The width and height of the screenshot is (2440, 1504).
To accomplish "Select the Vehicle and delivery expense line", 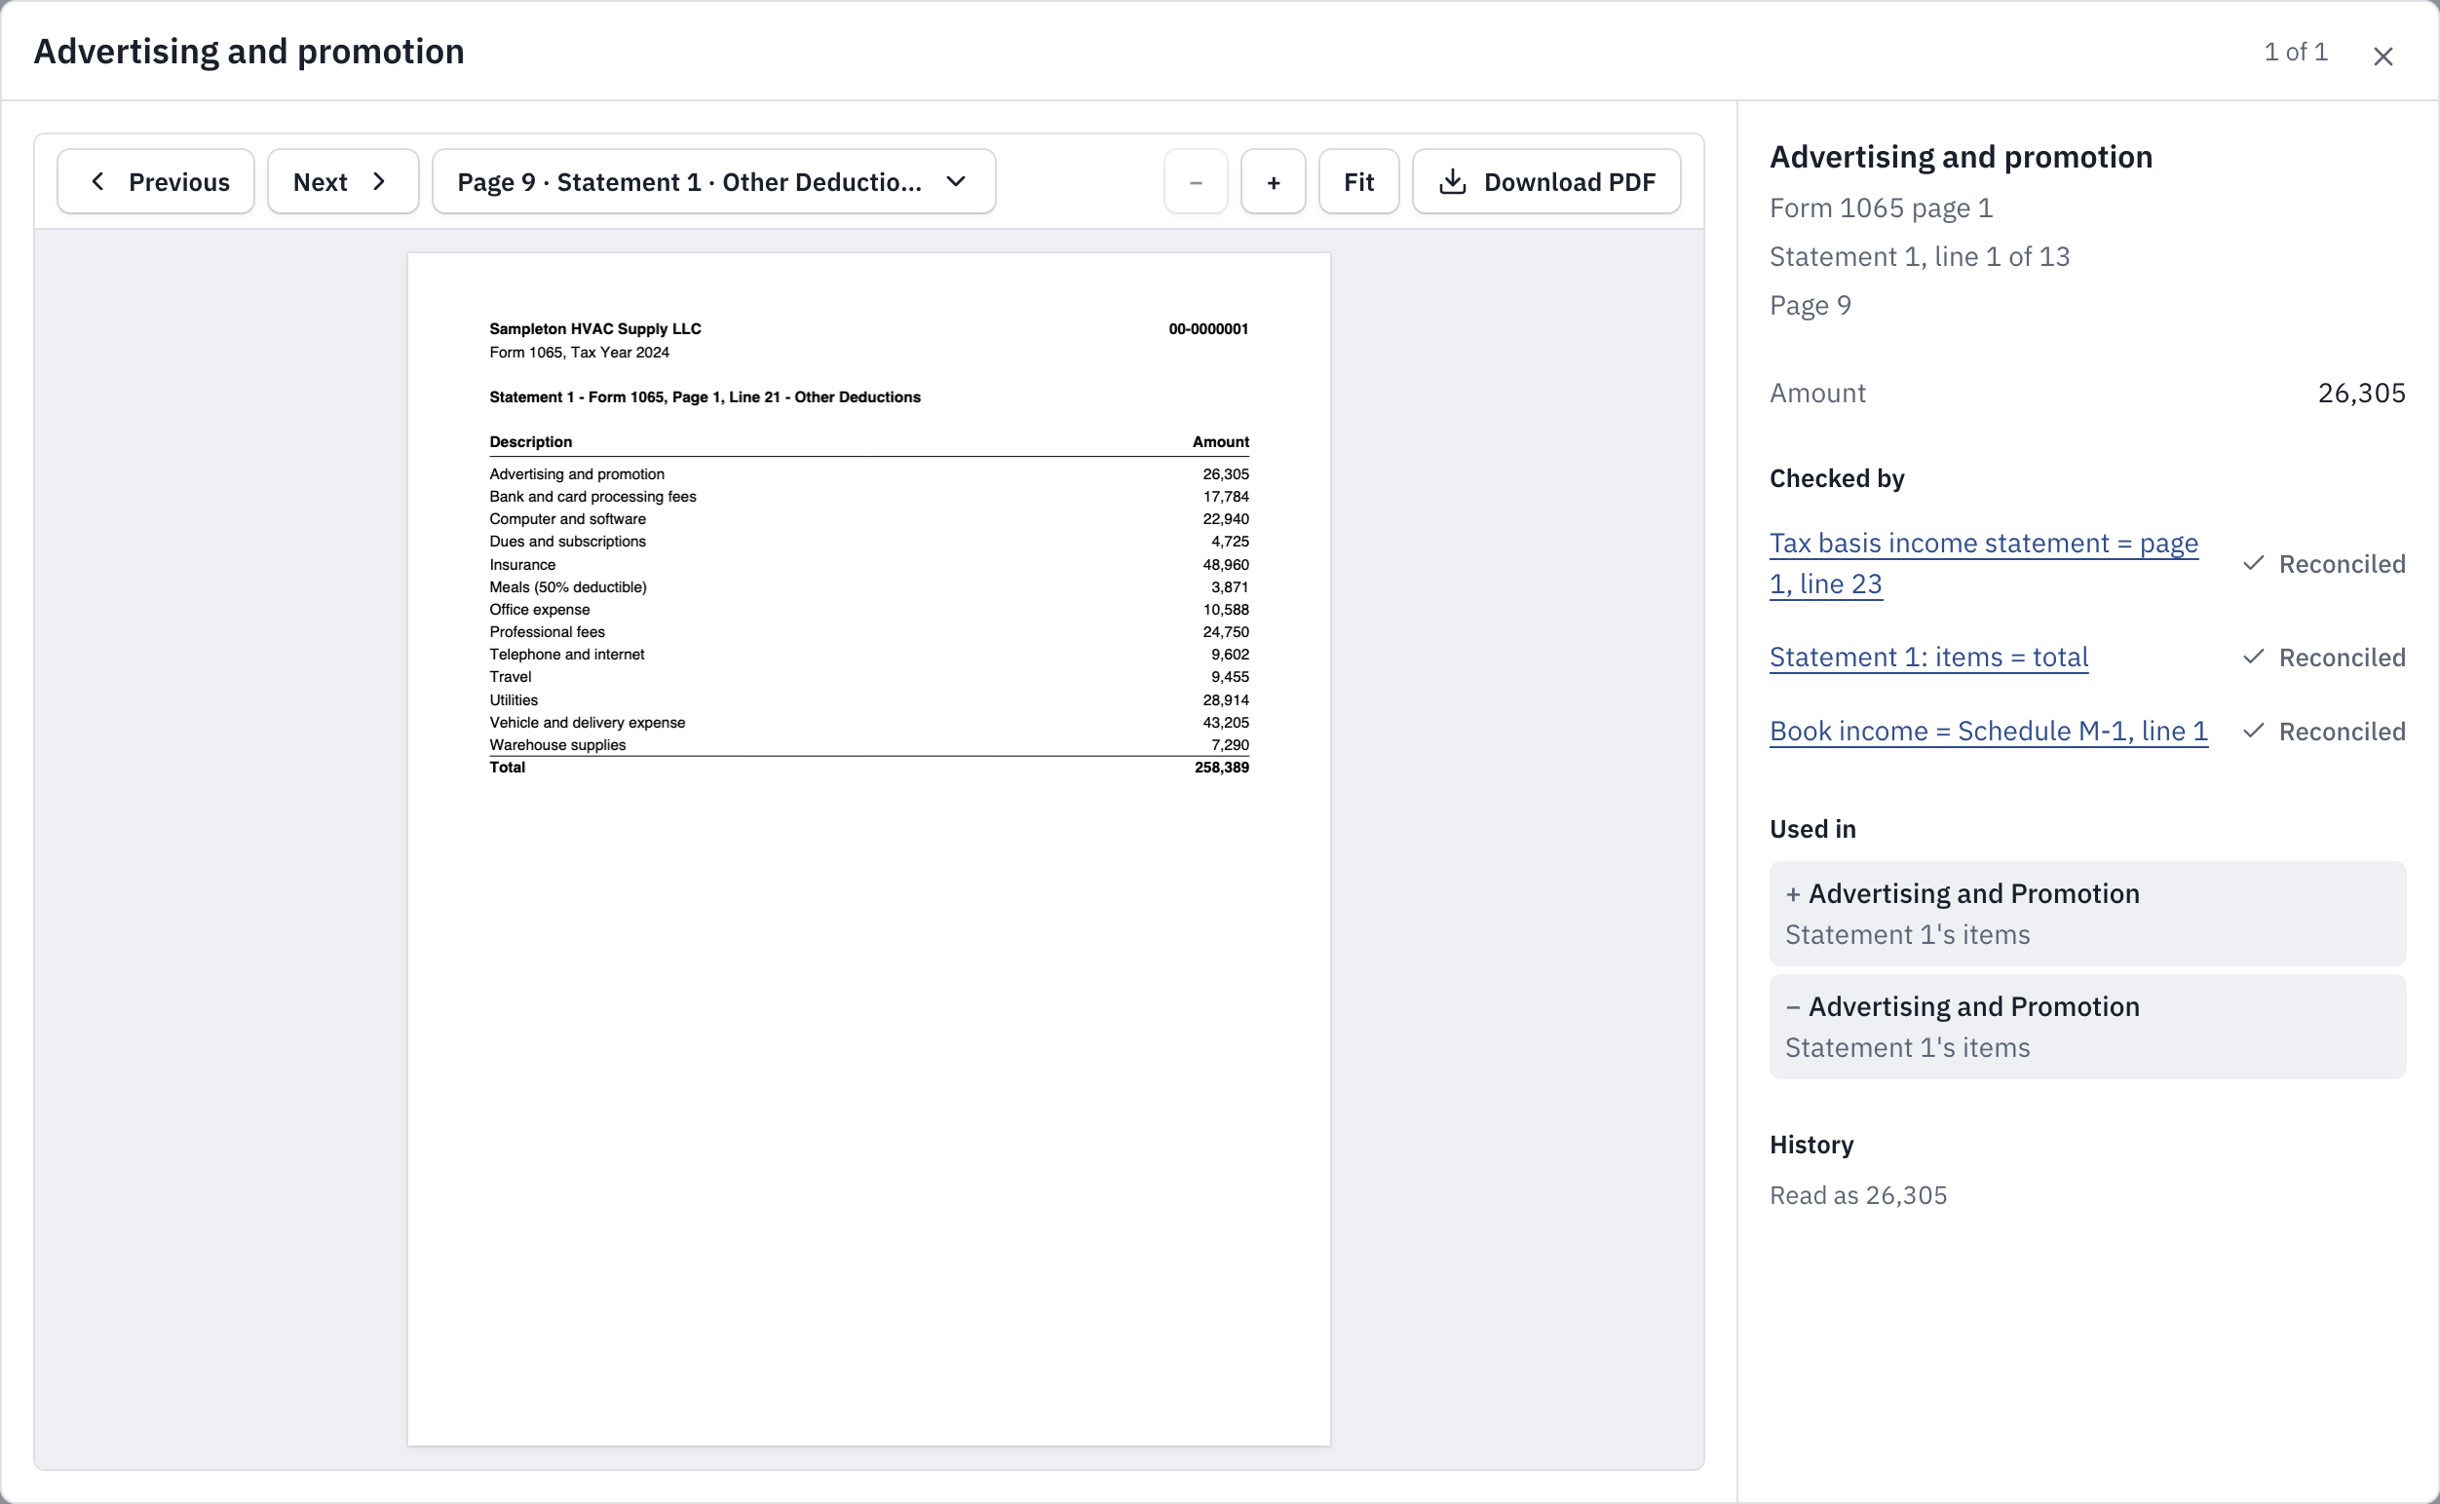I will (x=869, y=722).
